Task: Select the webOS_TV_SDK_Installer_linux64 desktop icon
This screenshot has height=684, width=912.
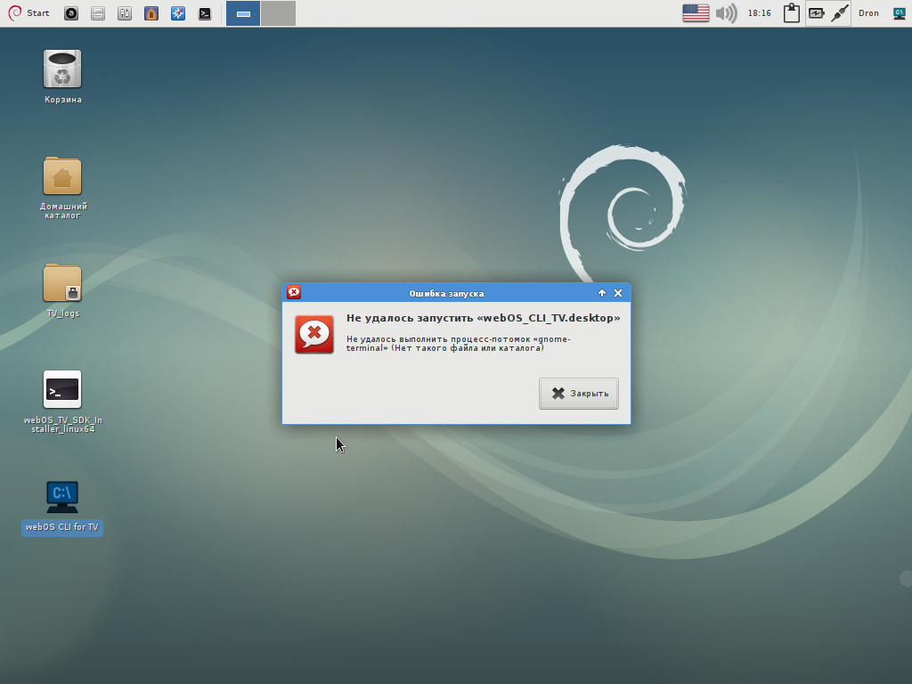Action: (62, 391)
